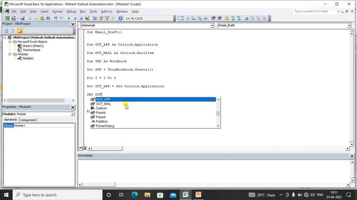Open the (General) object dropdown

(212, 26)
